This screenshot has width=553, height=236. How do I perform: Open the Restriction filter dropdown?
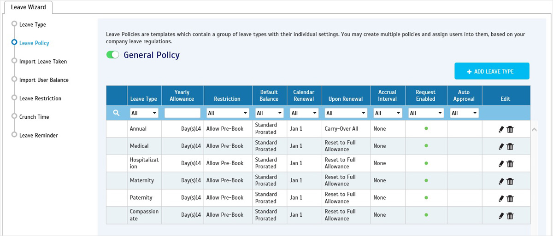click(x=228, y=113)
